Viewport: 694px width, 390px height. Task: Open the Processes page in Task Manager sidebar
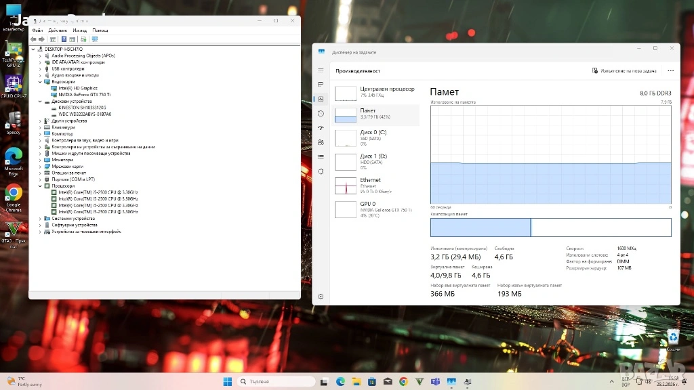(x=321, y=84)
